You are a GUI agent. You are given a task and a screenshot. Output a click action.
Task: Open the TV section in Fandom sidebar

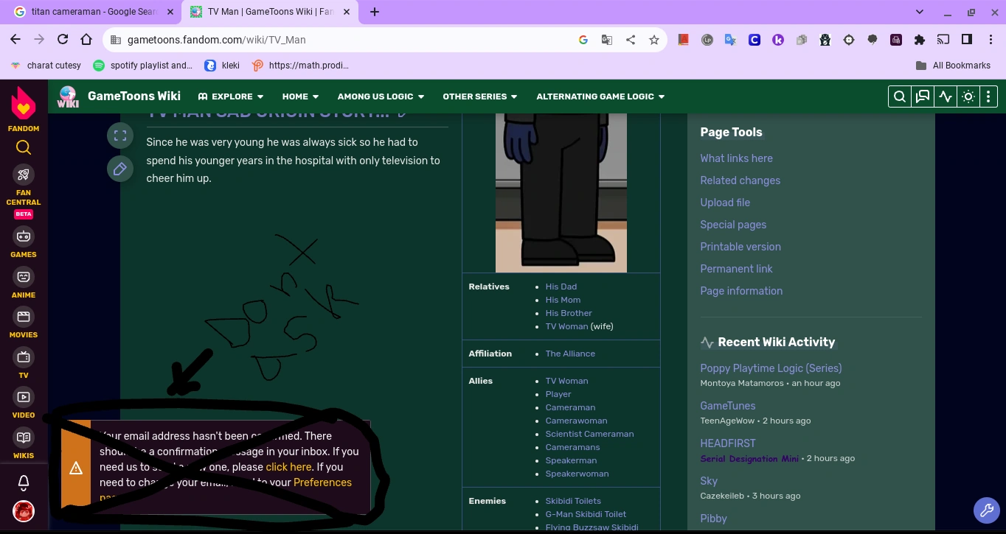click(x=24, y=363)
